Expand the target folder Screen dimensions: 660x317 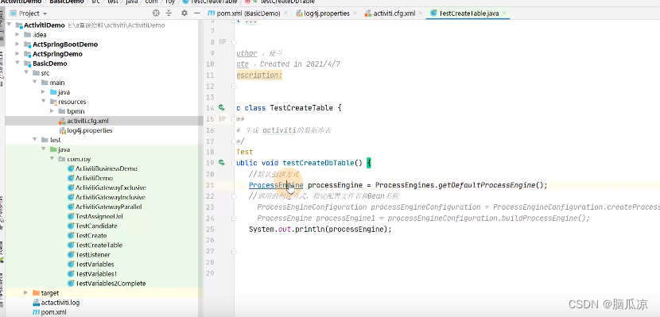[x=26, y=292]
